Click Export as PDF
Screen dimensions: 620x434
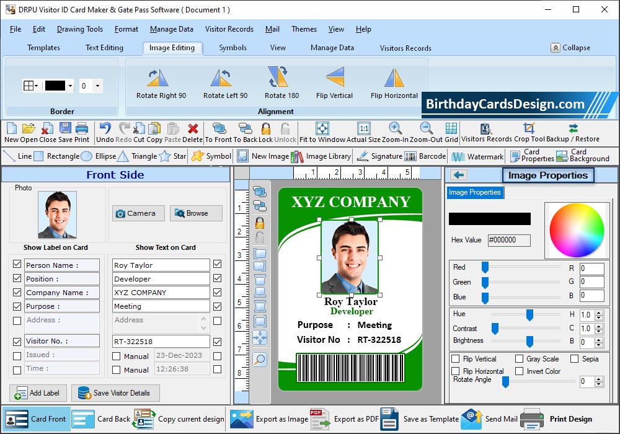pyautogui.click(x=344, y=419)
